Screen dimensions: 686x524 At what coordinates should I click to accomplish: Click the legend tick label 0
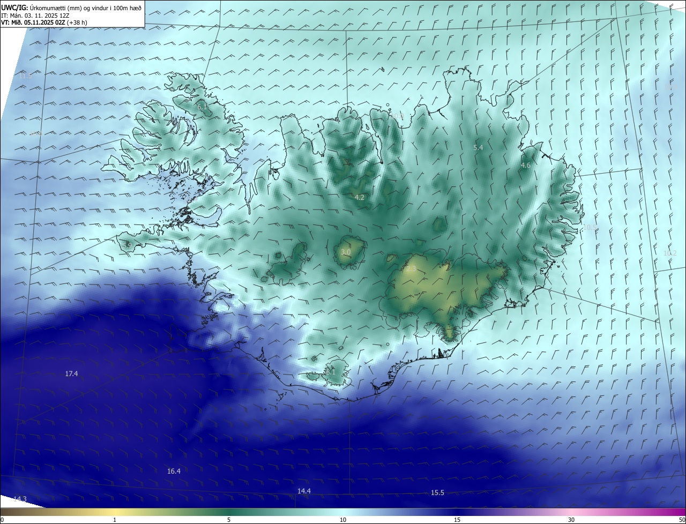click(2, 520)
